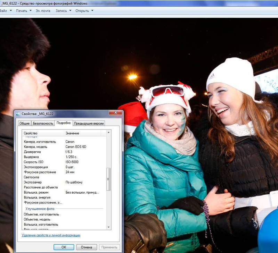278x253 pixels.
Task: Click the scrollbar up arrow in properties list
Action: pyautogui.click(x=108, y=133)
